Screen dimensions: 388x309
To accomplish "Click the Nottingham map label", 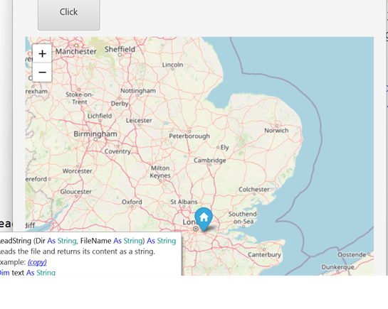I will [x=138, y=91].
